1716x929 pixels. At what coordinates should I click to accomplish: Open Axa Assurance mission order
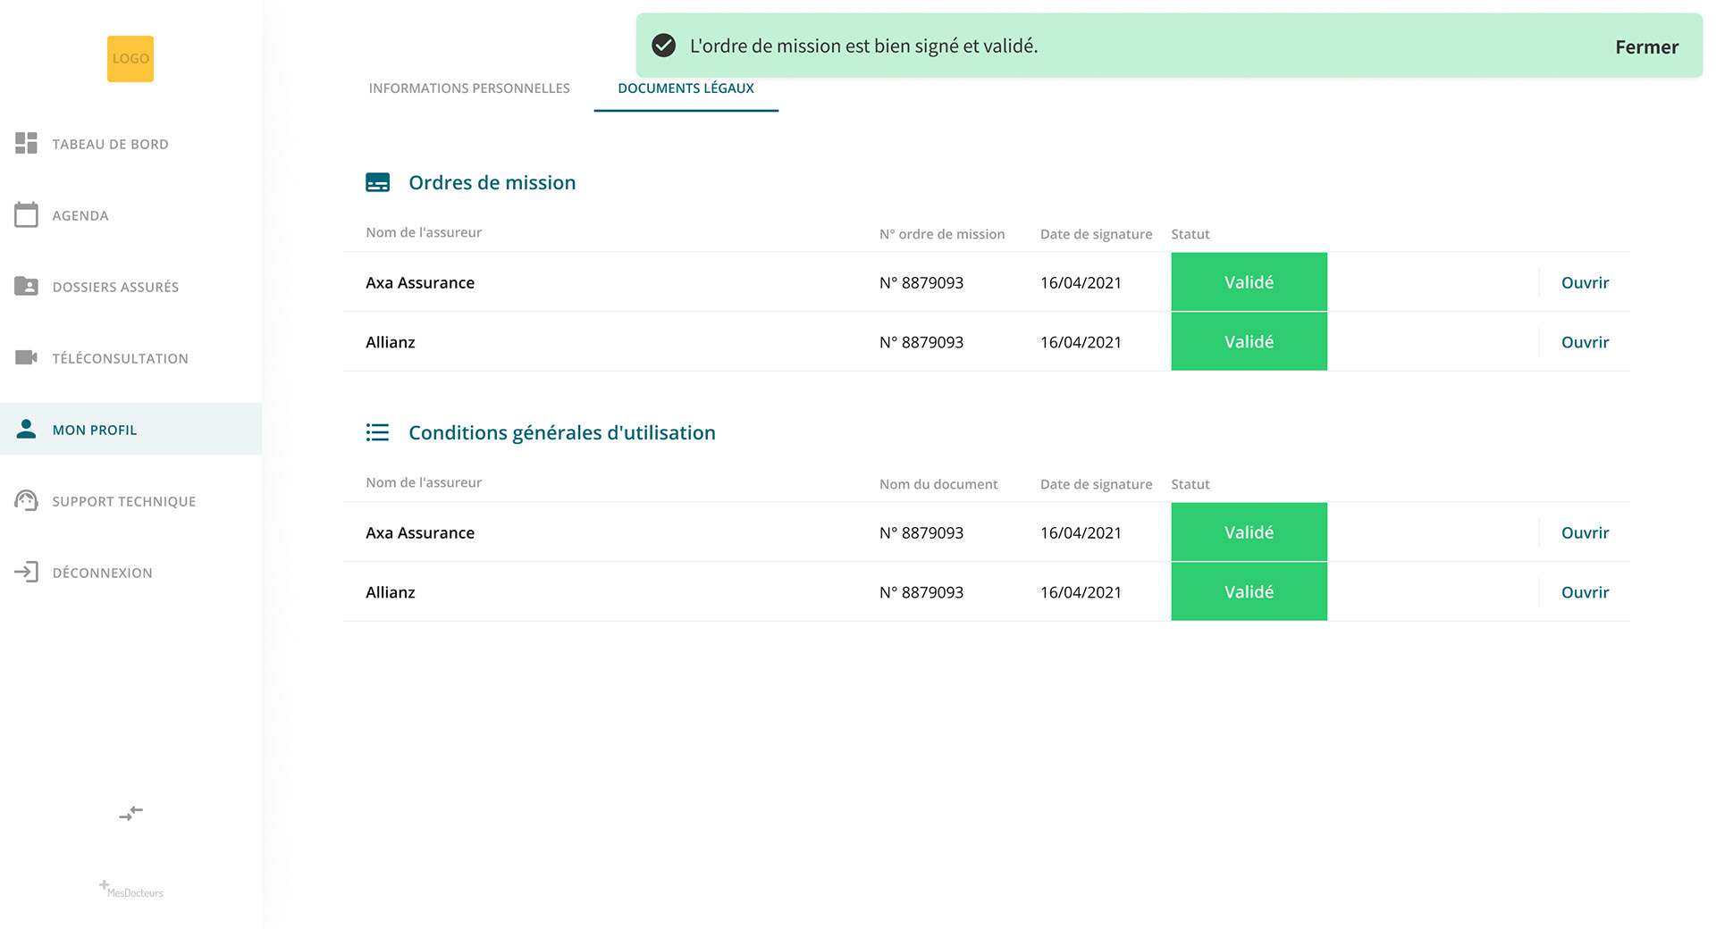(1585, 282)
